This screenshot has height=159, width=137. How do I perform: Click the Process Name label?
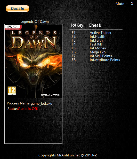18,103
